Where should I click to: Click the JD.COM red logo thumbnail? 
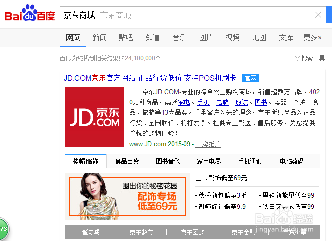(94, 117)
